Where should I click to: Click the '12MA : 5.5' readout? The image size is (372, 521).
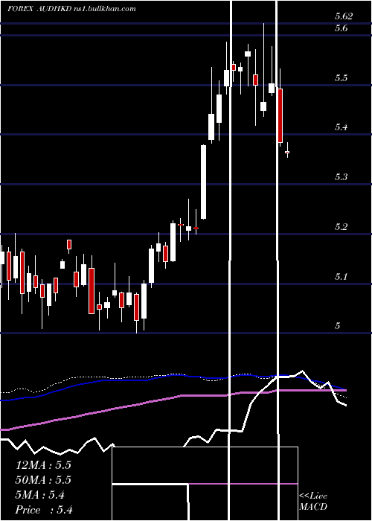pyautogui.click(x=43, y=465)
